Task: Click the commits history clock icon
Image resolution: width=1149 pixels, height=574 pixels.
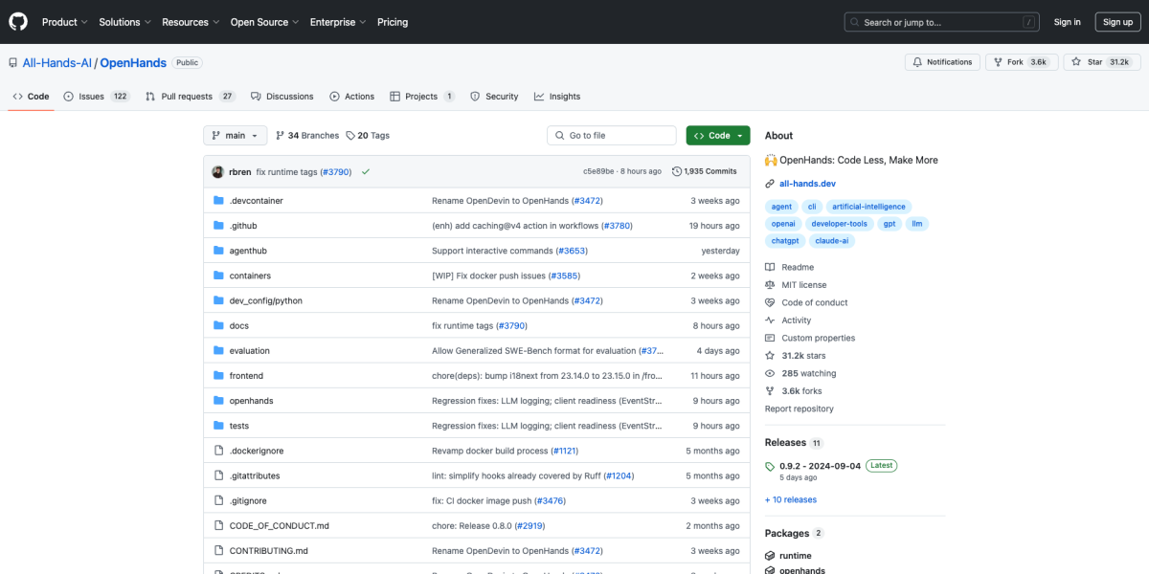Action: pyautogui.click(x=677, y=171)
